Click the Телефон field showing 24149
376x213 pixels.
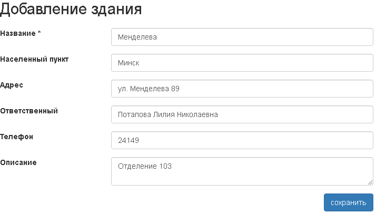(242, 140)
